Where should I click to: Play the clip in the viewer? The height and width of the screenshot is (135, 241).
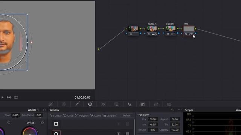pyautogui.click(x=3, y=97)
